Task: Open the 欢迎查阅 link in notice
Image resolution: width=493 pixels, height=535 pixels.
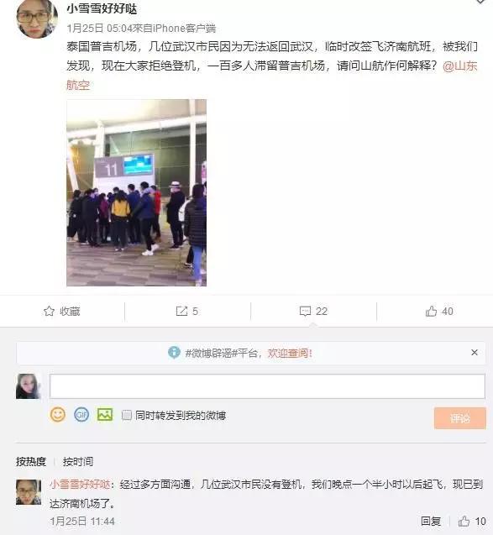Action: pyautogui.click(x=290, y=353)
